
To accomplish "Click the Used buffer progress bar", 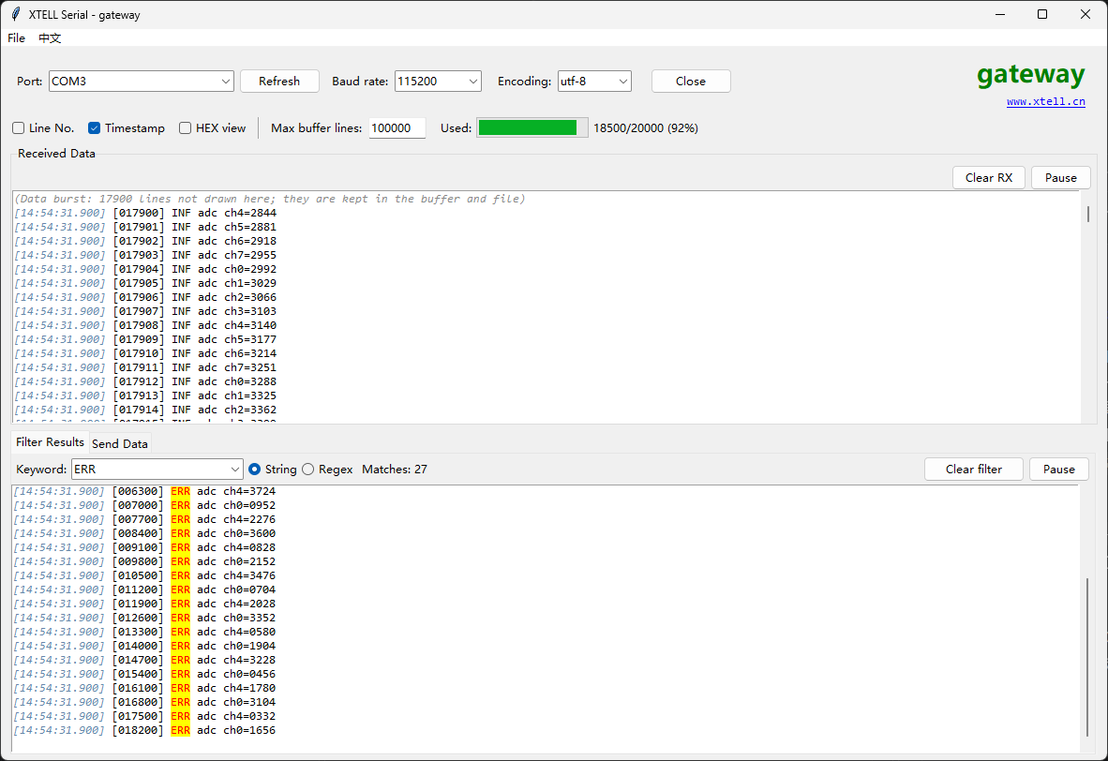I will click(532, 127).
